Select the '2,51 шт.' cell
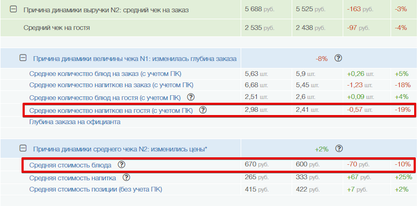Screen dimensions: 419x206 [x=256, y=97]
